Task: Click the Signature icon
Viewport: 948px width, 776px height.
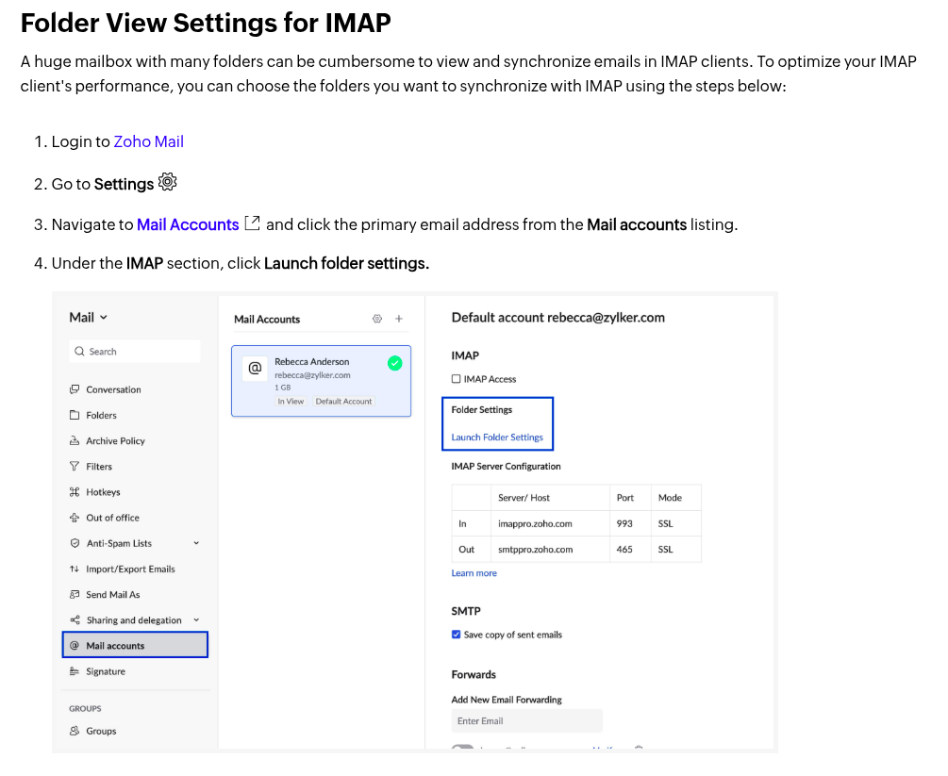Action: pos(75,670)
